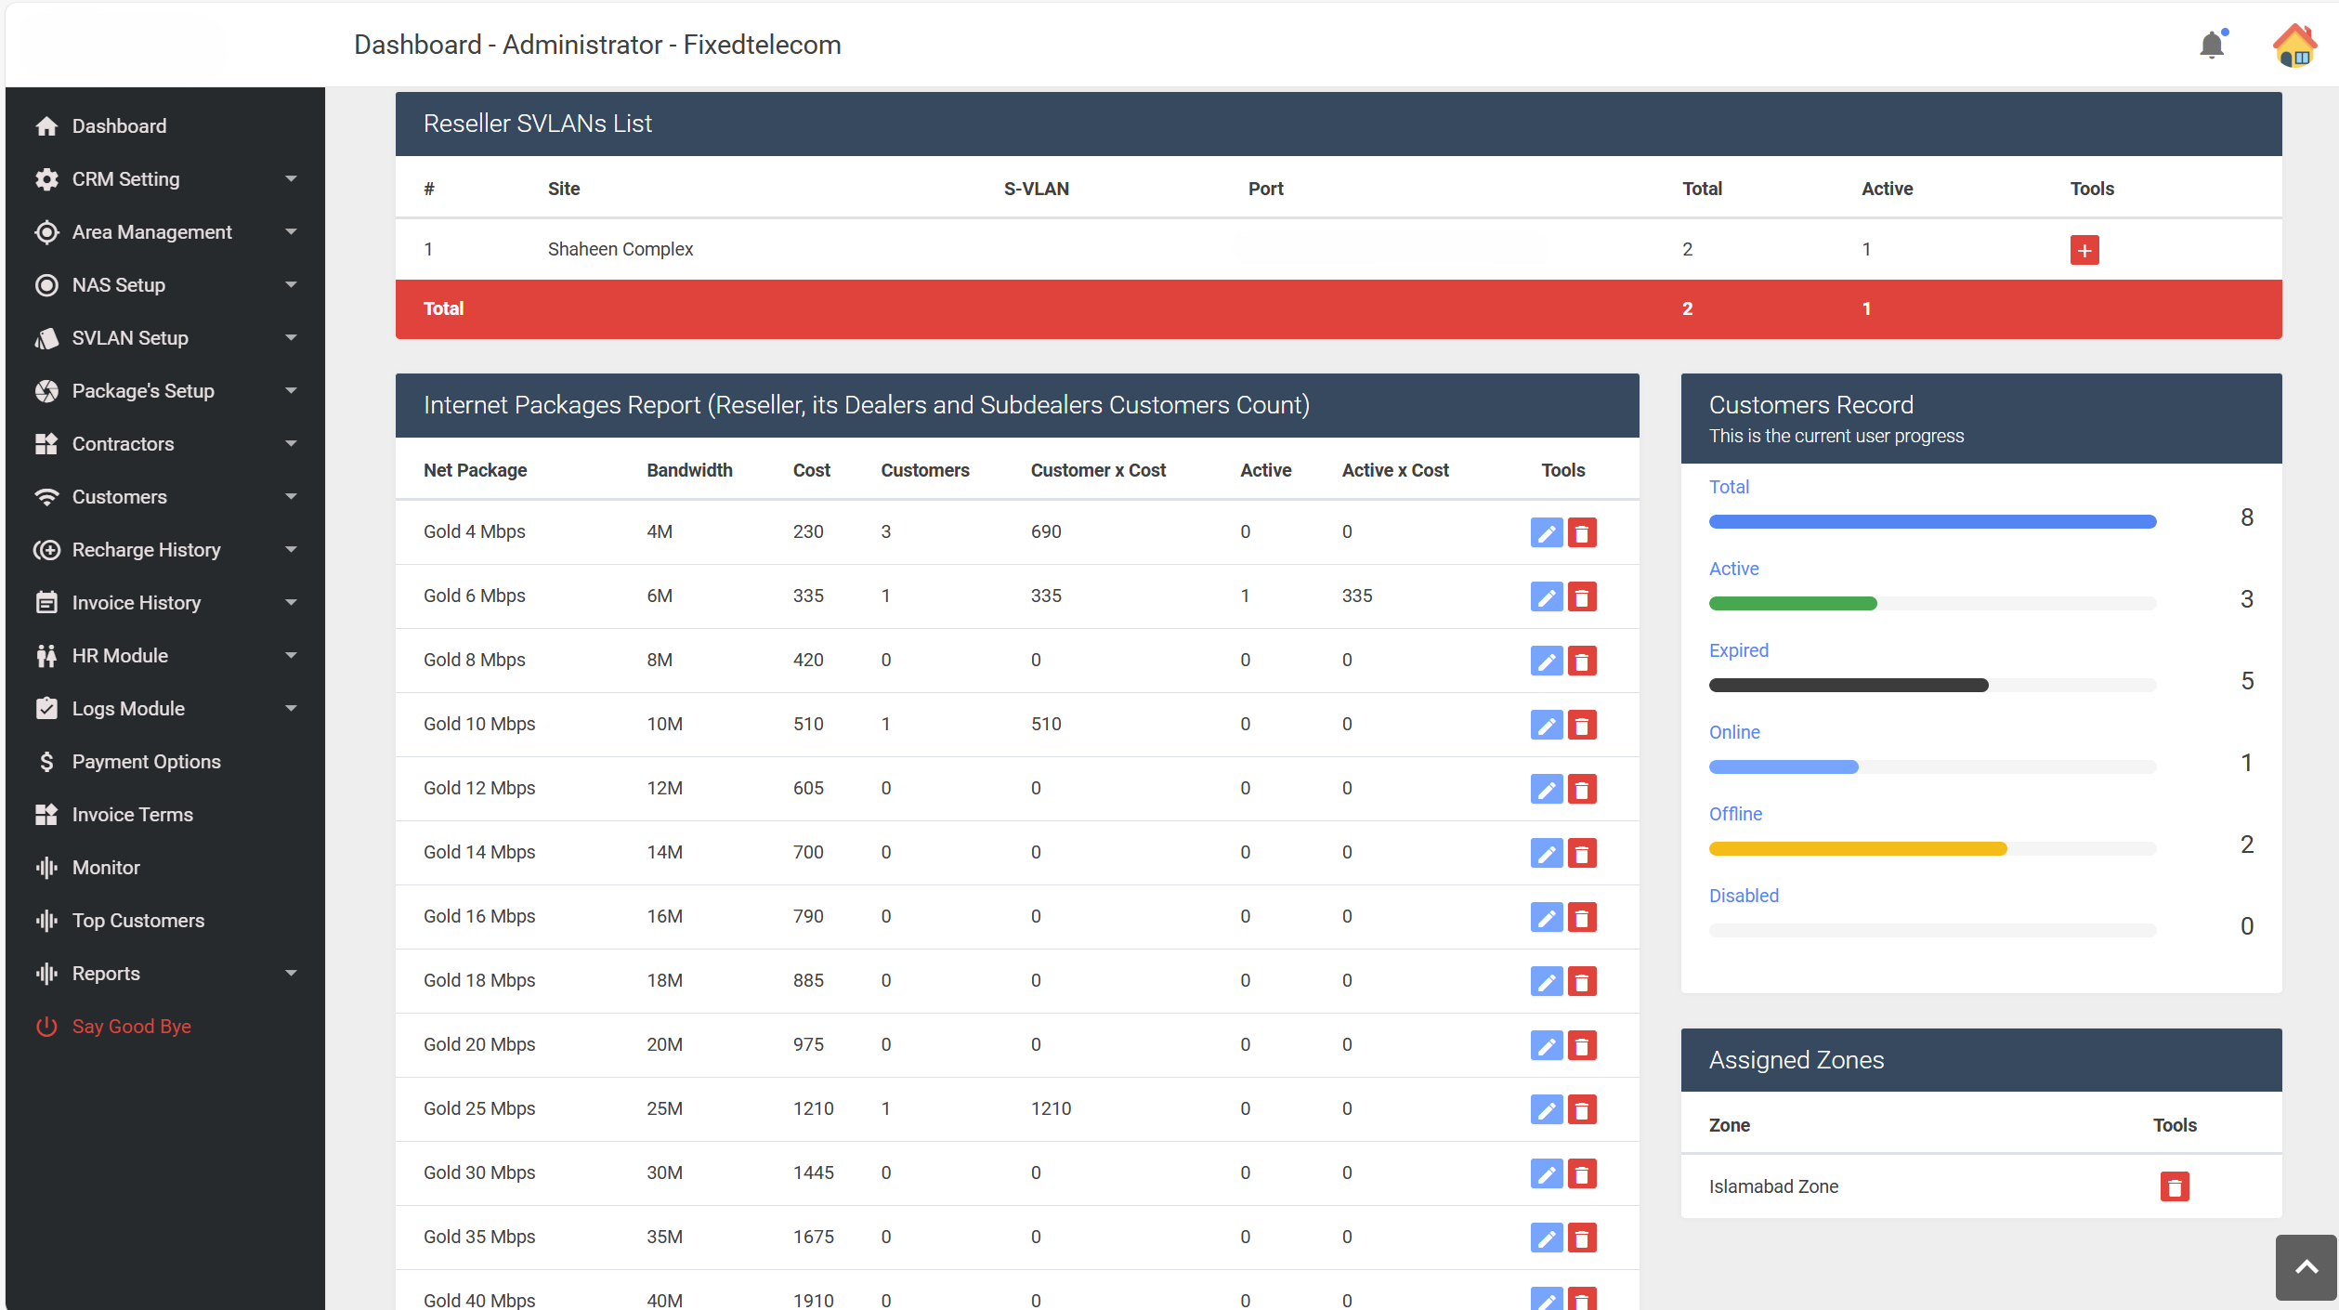The width and height of the screenshot is (2339, 1310).
Task: Click the SVLAN Setup icon in sidebar
Action: (47, 337)
